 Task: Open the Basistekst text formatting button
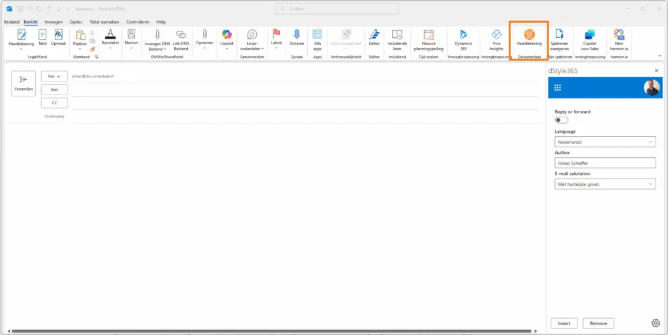(110, 38)
